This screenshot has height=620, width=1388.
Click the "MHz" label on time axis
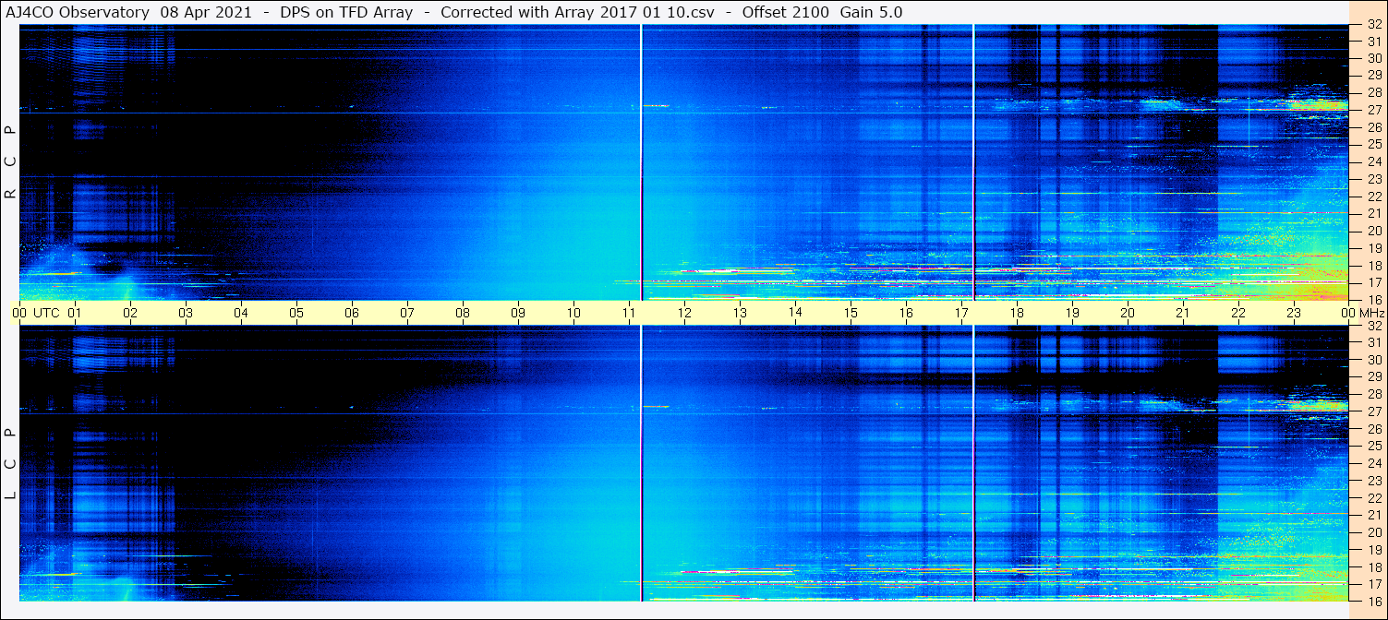(x=1371, y=313)
